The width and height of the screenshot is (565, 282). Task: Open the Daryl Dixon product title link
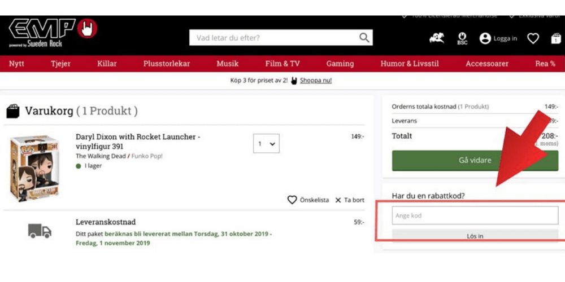(138, 142)
